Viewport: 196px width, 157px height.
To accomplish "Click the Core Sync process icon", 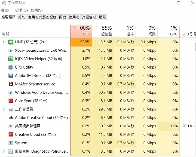I will coord(11,101).
